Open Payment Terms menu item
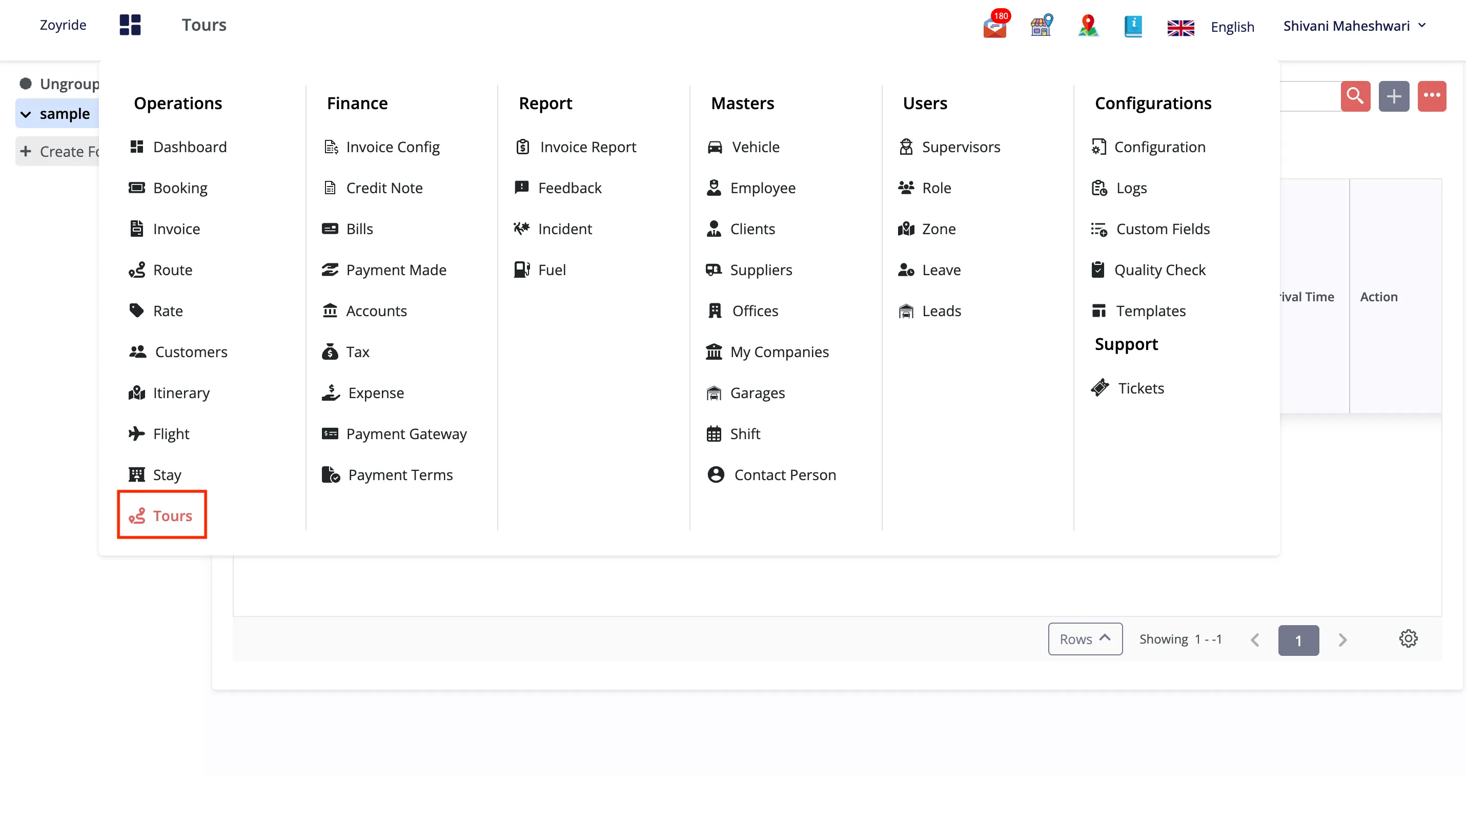Screen dimensions: 1466x826 pos(388,474)
